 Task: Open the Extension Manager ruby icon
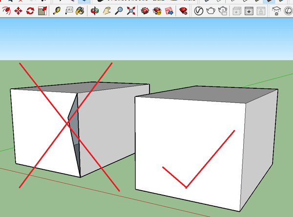pos(183,11)
